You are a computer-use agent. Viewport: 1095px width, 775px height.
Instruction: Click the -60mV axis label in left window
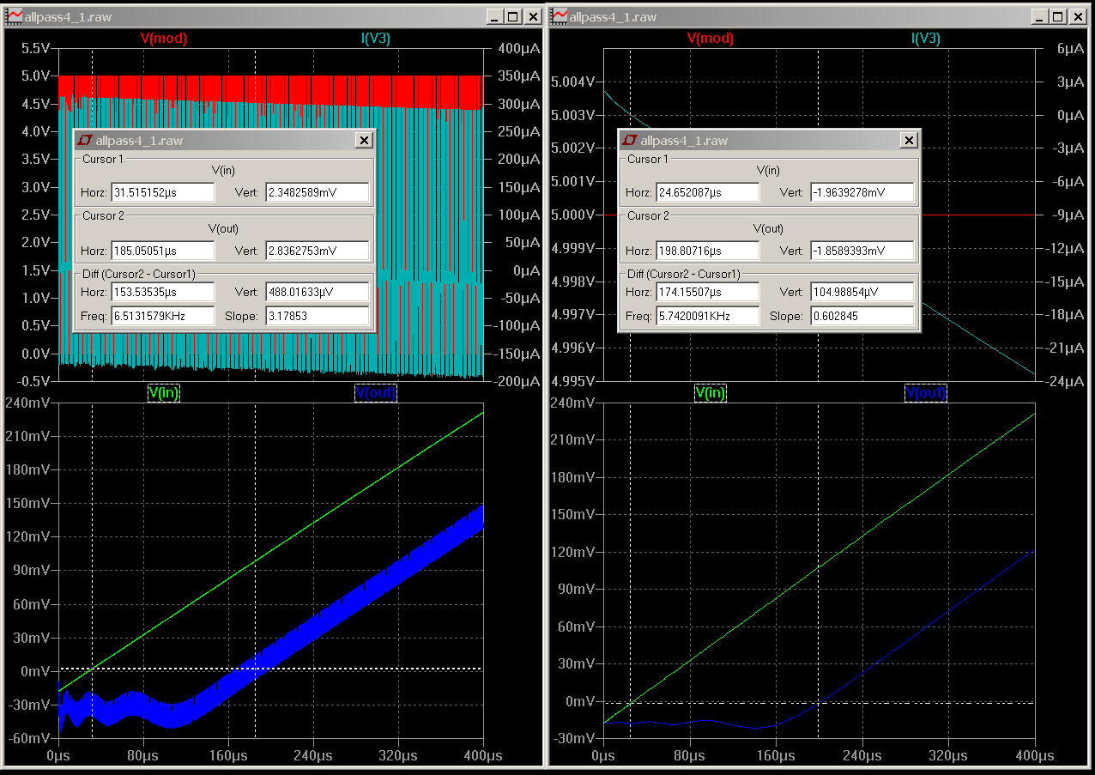29,738
